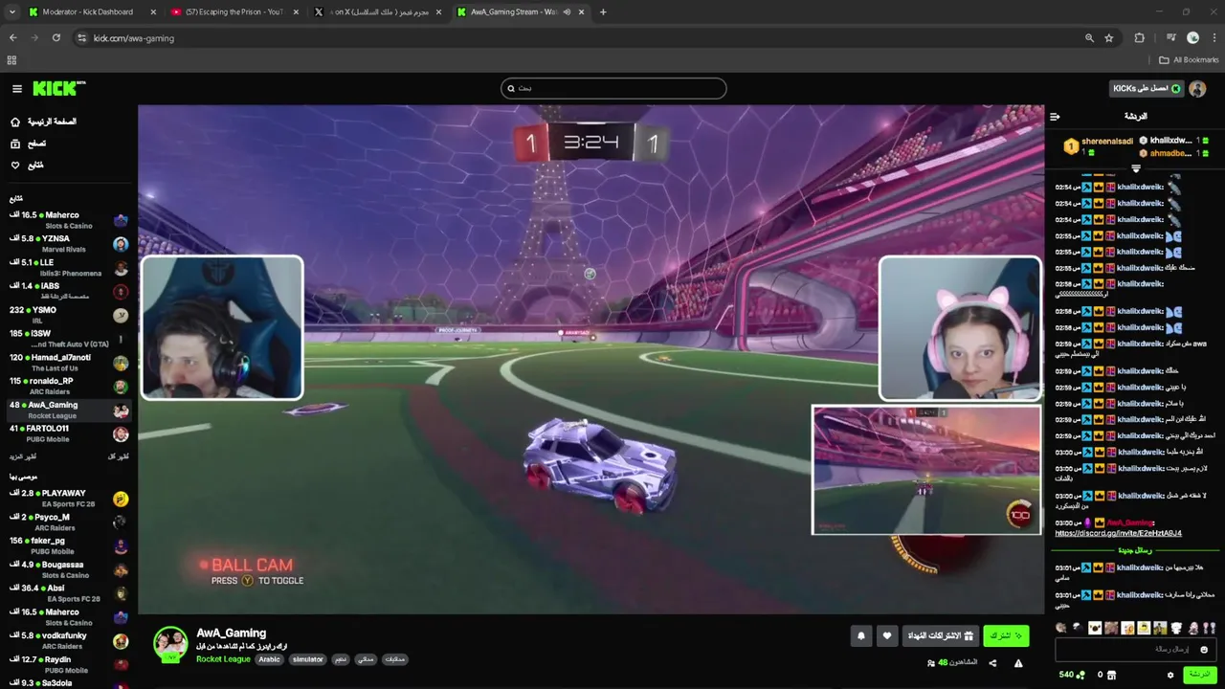Open Following heart item in sidebar

[27, 165]
